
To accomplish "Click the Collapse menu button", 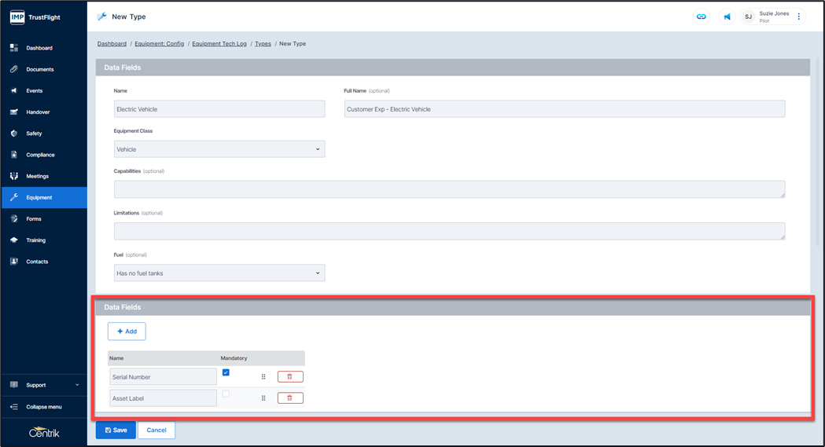I will tap(44, 407).
